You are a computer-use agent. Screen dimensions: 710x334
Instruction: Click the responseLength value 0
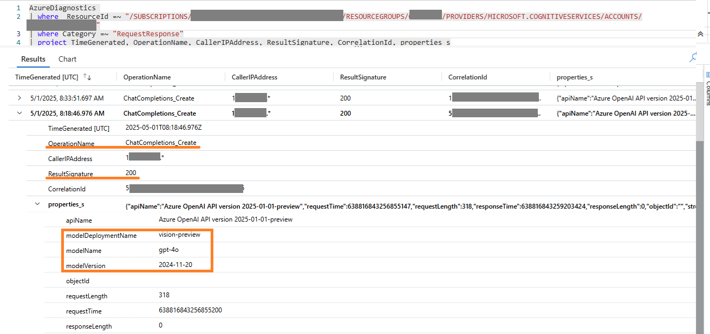pos(161,325)
